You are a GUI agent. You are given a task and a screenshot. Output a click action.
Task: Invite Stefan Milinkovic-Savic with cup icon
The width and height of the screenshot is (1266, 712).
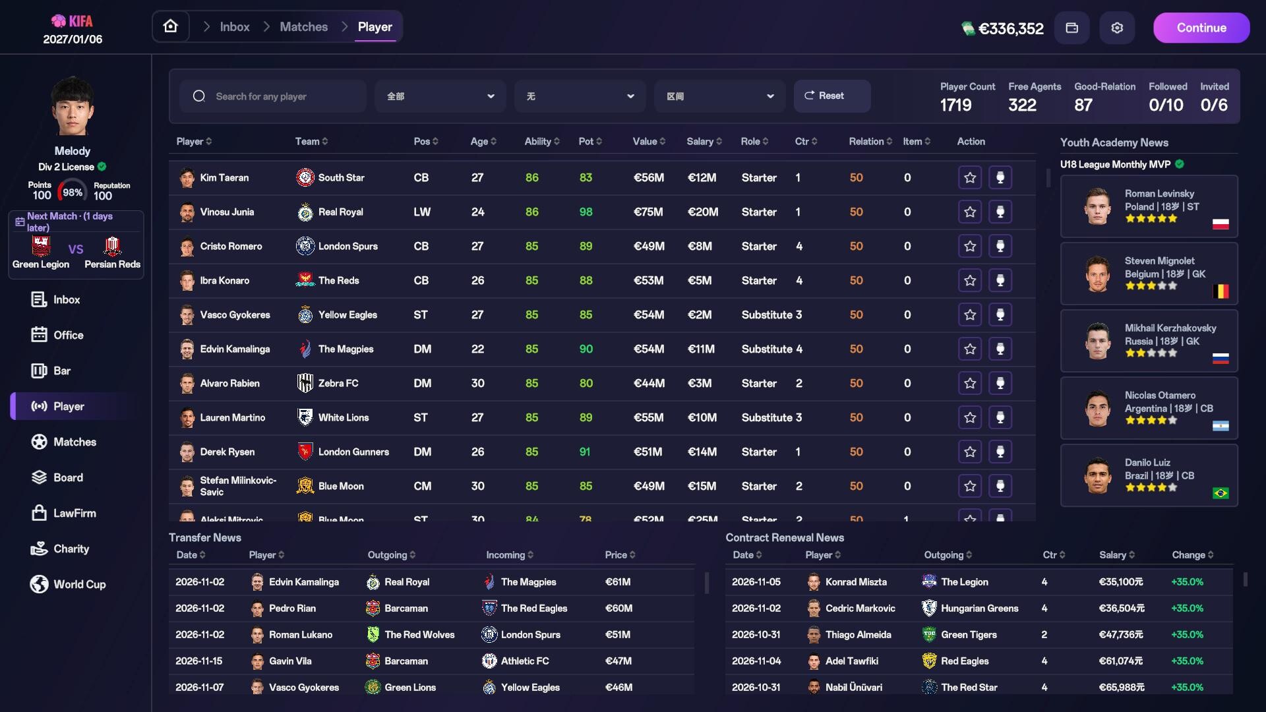[x=1000, y=486]
